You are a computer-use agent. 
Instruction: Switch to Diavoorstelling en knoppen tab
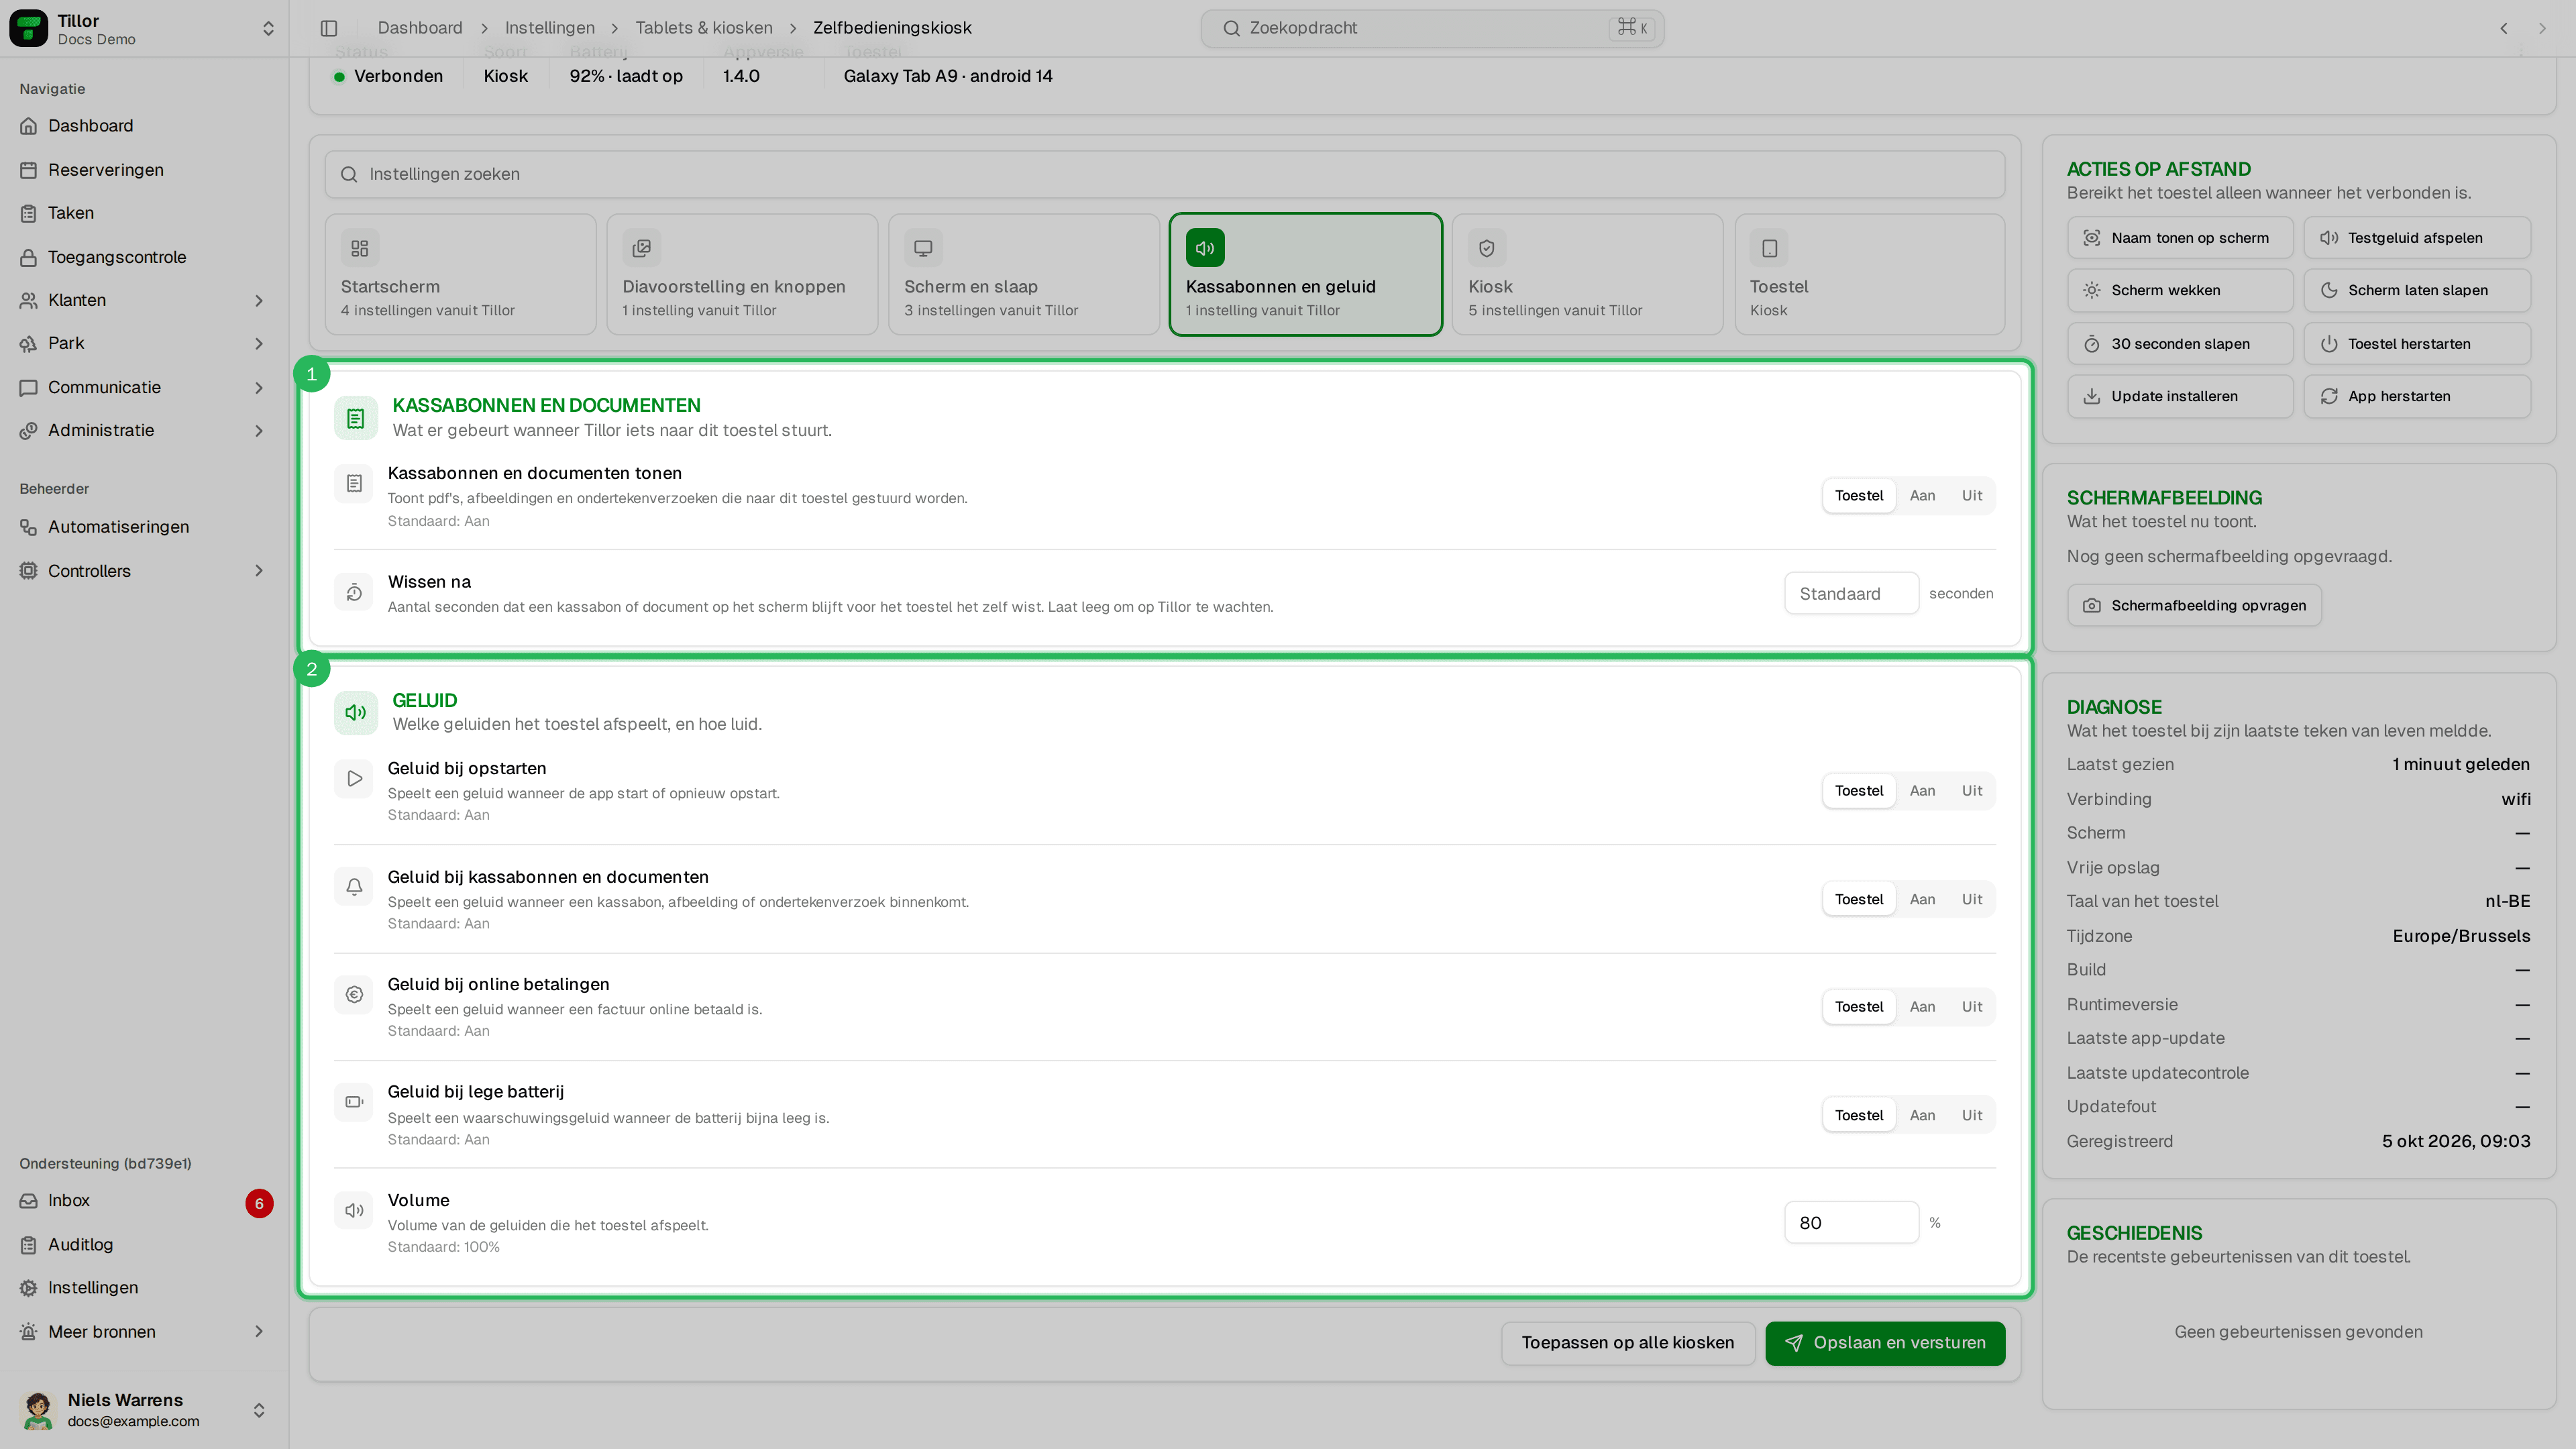coord(742,274)
